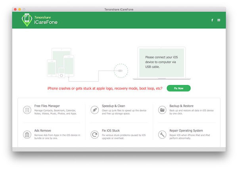The width and height of the screenshot is (238, 169).
Task: Click the Fix iOS Stuck refresh icon
Action: 94,134
